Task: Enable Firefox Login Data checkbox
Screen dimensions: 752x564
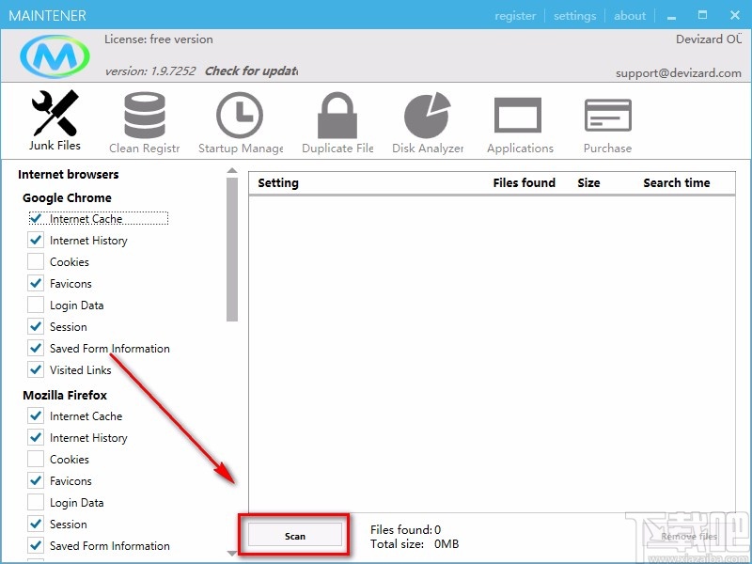Action: tap(36, 502)
